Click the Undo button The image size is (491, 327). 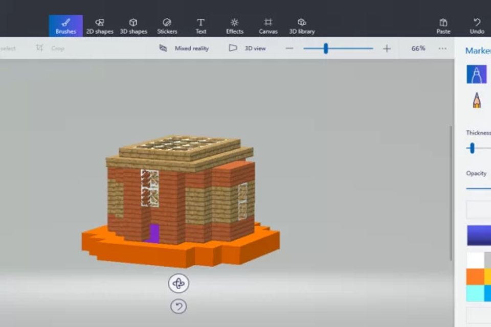pos(477,26)
